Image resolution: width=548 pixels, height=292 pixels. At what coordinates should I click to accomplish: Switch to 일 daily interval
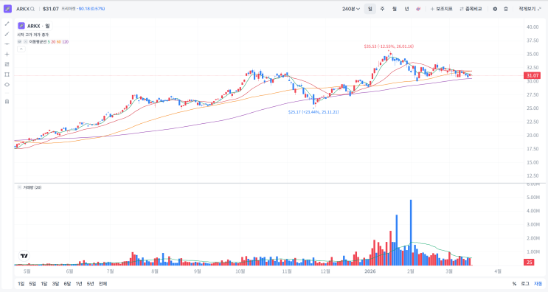pos(370,9)
